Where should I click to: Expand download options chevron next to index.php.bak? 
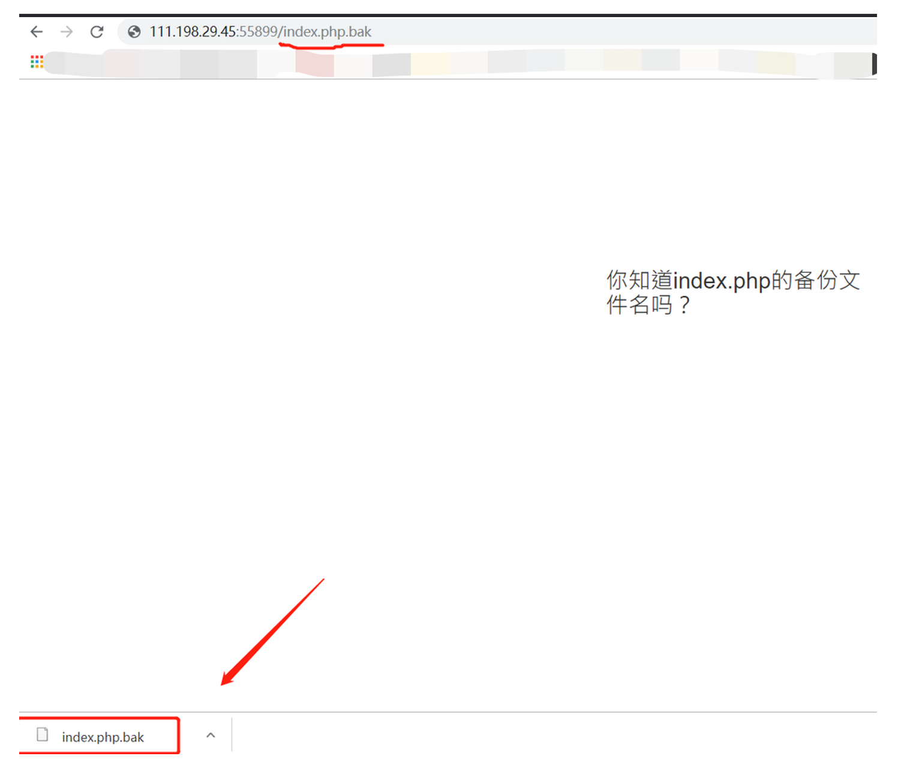coord(211,736)
